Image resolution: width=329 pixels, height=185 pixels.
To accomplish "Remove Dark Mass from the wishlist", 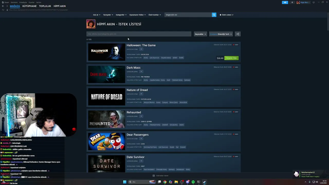I will pos(235,67).
